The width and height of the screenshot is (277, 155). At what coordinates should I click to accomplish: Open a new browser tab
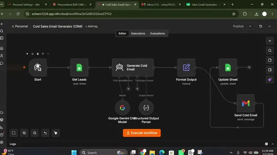point(232,4)
